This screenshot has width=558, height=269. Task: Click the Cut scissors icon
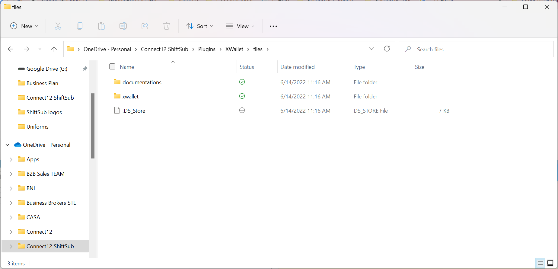tap(58, 26)
